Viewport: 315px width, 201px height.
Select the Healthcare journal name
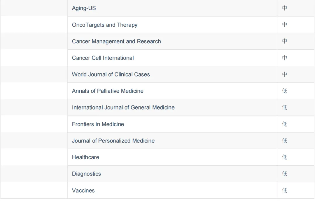tap(85, 157)
